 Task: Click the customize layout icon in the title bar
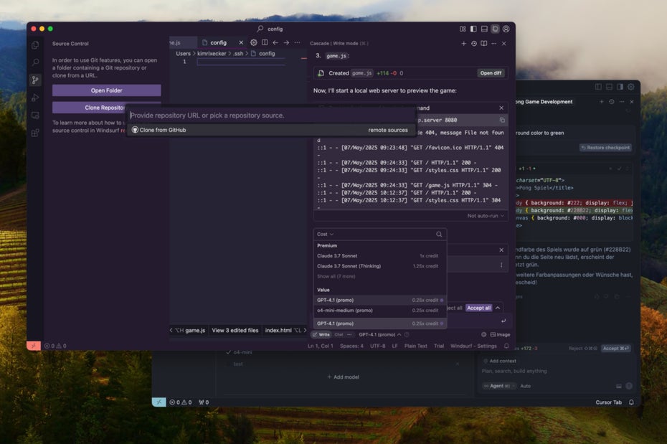463,29
